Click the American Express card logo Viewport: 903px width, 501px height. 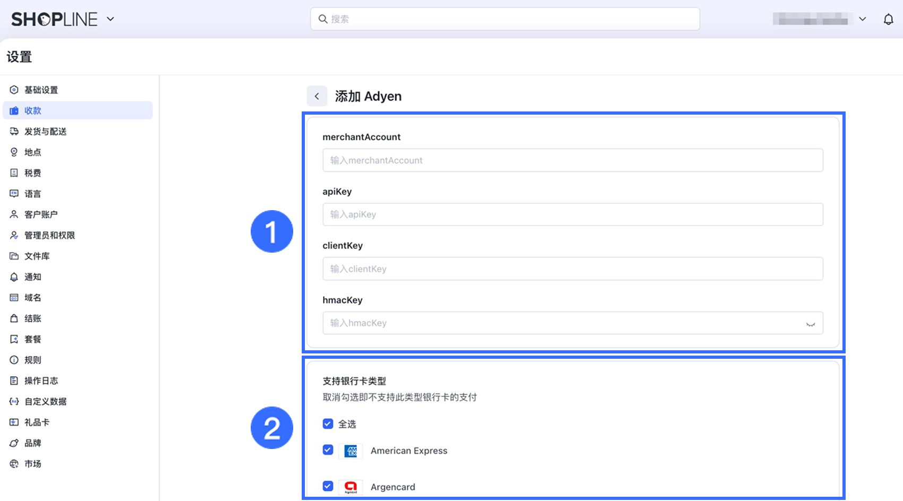pos(351,451)
